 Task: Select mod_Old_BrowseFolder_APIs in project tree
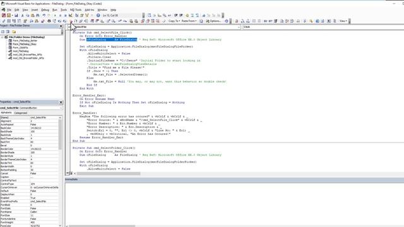coord(28,58)
